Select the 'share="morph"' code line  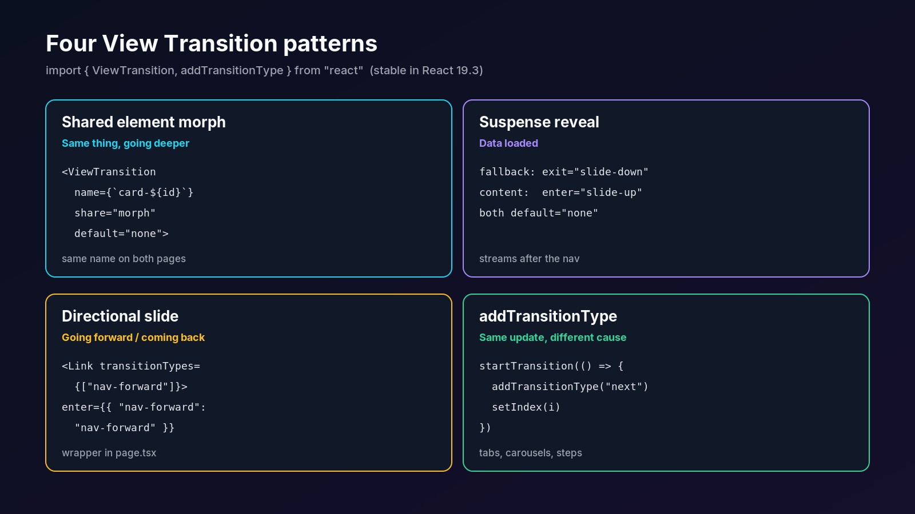click(115, 213)
